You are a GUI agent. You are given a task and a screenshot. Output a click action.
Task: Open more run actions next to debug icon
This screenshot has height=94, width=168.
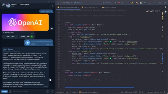(x=123, y=3)
